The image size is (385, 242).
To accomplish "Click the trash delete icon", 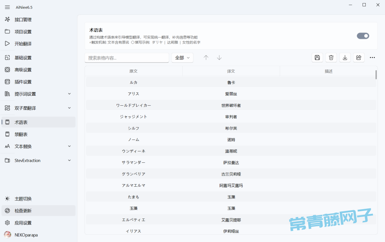I will click(331, 57).
